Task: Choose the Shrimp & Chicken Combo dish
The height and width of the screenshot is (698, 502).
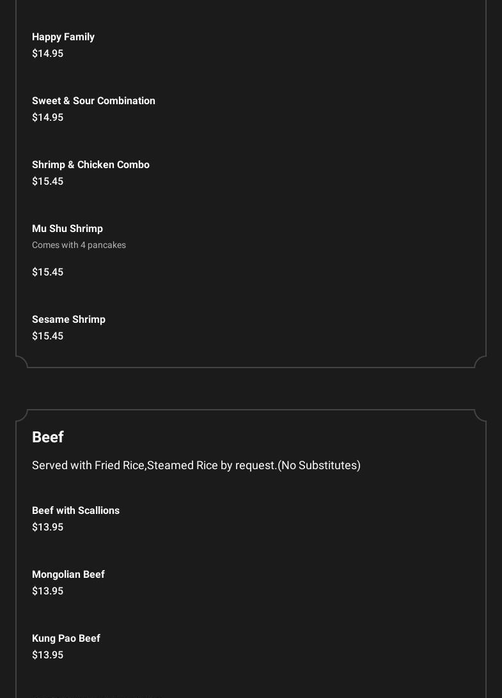Action: (91, 165)
